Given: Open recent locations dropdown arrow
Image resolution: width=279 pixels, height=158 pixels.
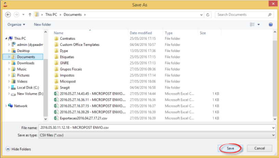Looking at the screenshot, I should pyautogui.click(x=23, y=15).
